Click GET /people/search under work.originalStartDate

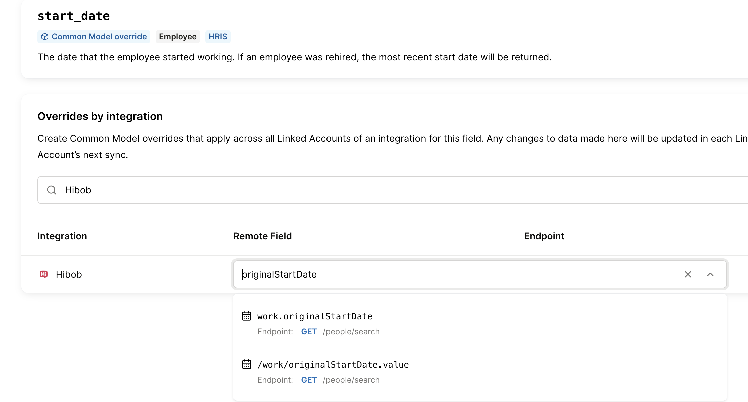[340, 332]
